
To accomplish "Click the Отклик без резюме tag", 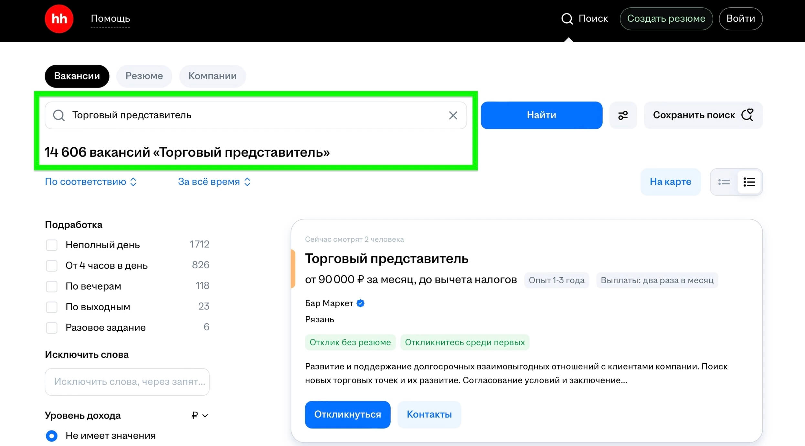I will click(350, 342).
